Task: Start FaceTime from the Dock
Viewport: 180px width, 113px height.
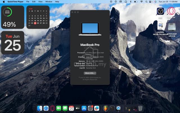Action: pos(59,108)
